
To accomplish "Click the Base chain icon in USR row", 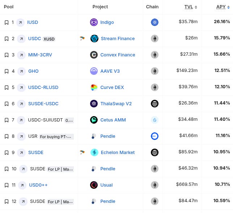I will [x=155, y=136].
